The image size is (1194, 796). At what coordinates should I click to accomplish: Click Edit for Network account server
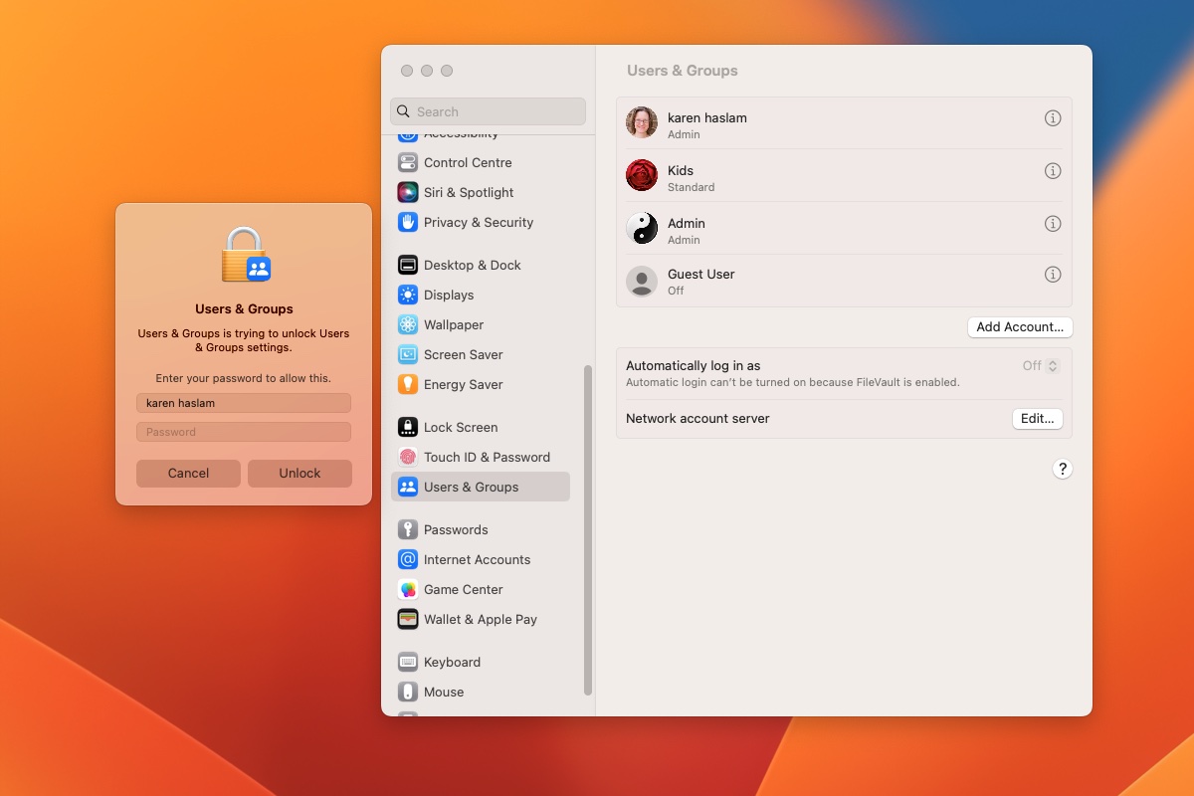tap(1038, 419)
